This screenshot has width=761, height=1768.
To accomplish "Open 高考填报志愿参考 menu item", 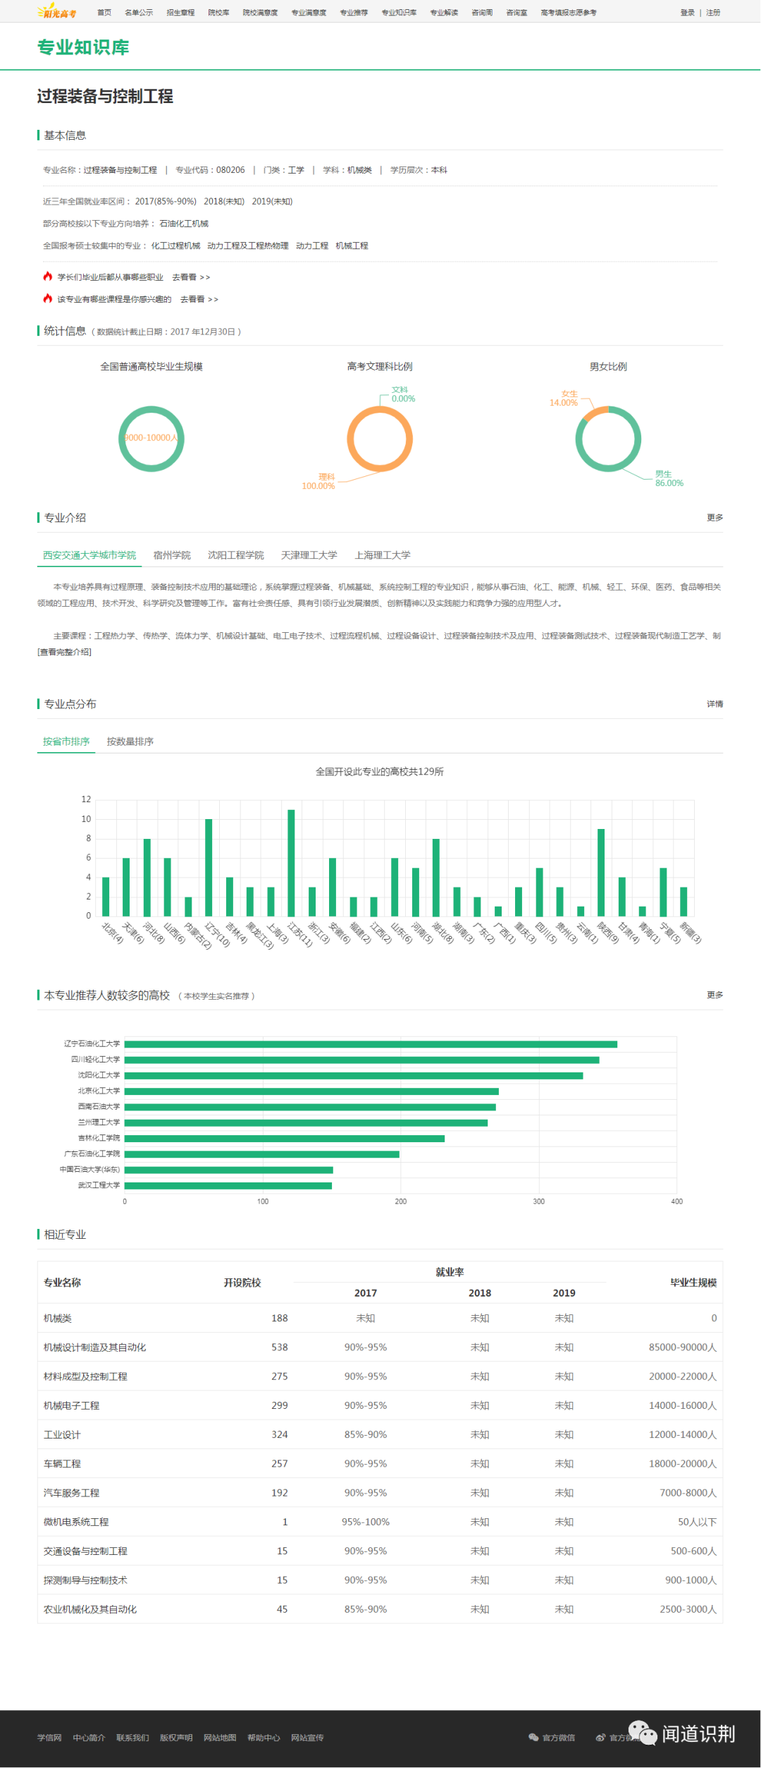I will click(569, 13).
